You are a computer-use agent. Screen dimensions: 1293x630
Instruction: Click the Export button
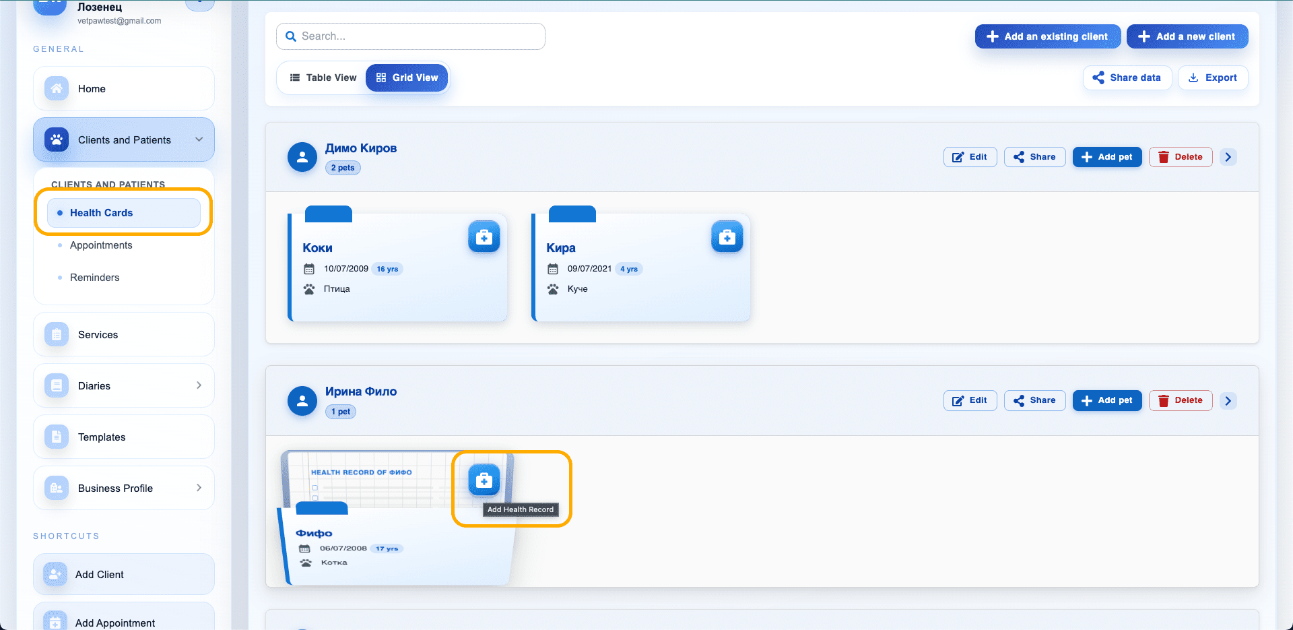[x=1213, y=77]
